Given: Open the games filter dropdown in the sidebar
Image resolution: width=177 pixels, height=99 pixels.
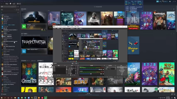Looking at the screenshot, I should pos(8,10).
